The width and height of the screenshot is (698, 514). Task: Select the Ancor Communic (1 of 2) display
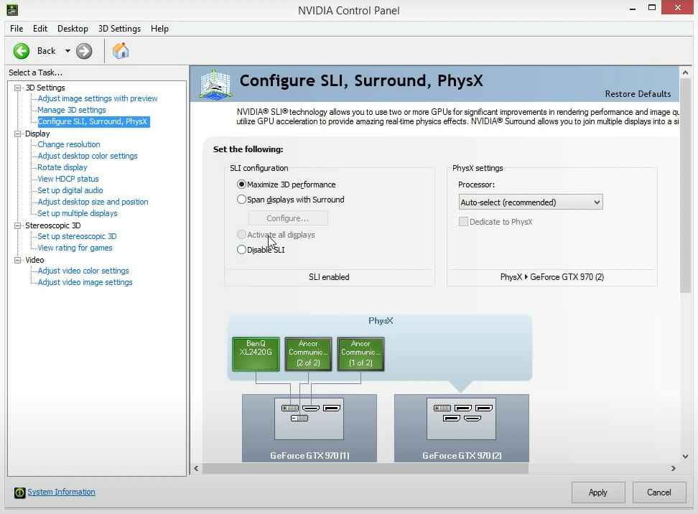360,354
